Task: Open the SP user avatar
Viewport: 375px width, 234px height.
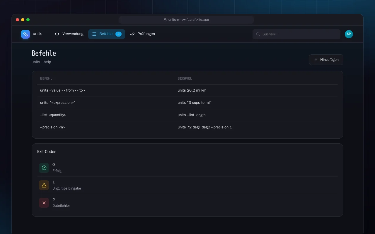Action: point(349,34)
